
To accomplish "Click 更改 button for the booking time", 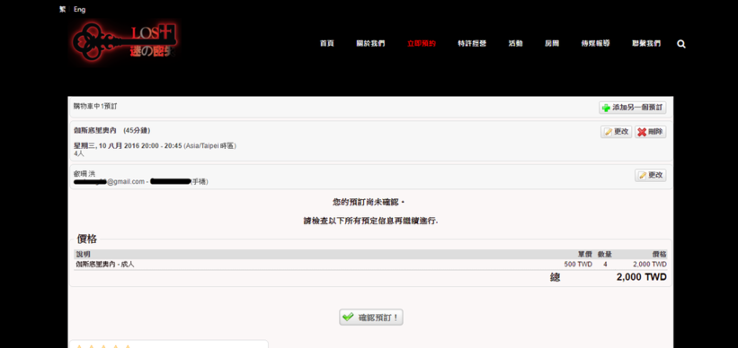I will pyautogui.click(x=616, y=132).
